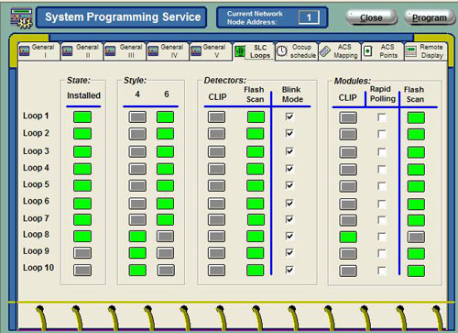458x333 pixels.
Task: Switch Loop 5 detectors to CLIP mode
Action: coord(216,185)
